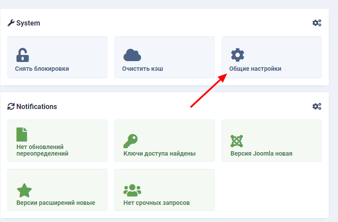Click the green file overrides icon
This screenshot has width=338, height=222.
(22, 135)
